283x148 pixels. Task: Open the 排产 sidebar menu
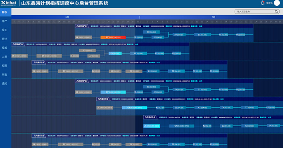pos(5,21)
